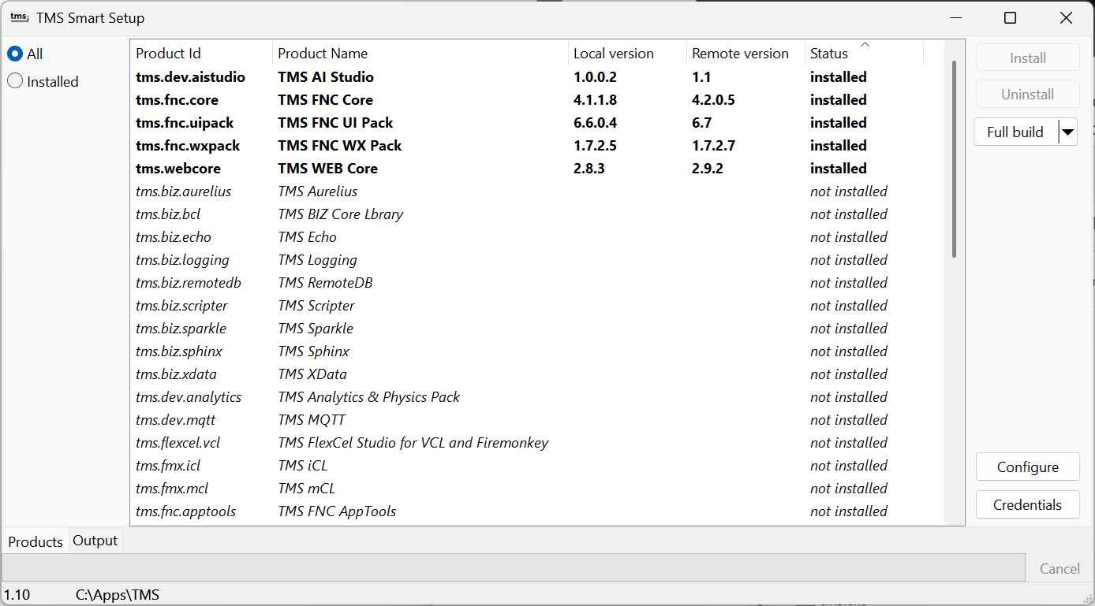Click the TMS logo icon in title bar
Screen dimensions: 1095x606
pyautogui.click(x=19, y=17)
